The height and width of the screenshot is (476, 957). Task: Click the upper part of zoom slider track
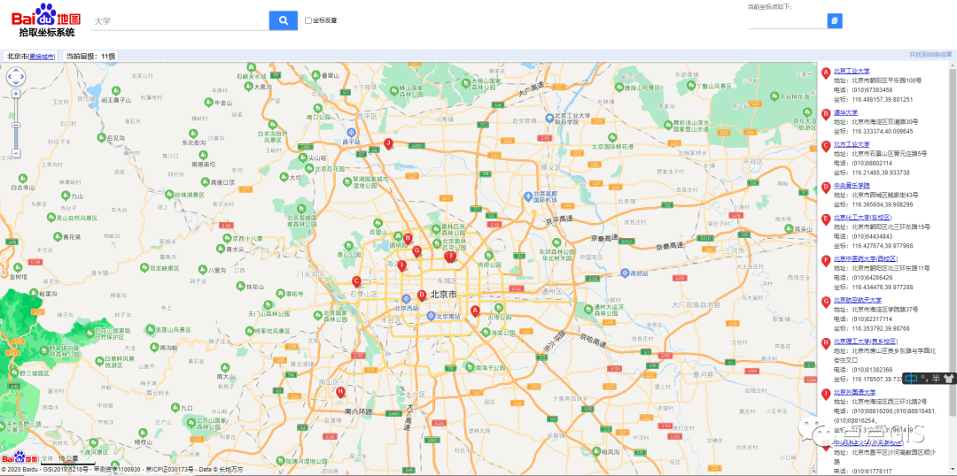(x=16, y=110)
